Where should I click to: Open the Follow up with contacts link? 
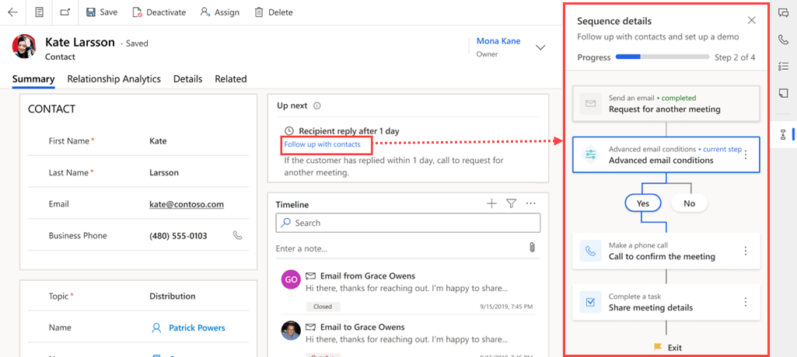point(322,144)
